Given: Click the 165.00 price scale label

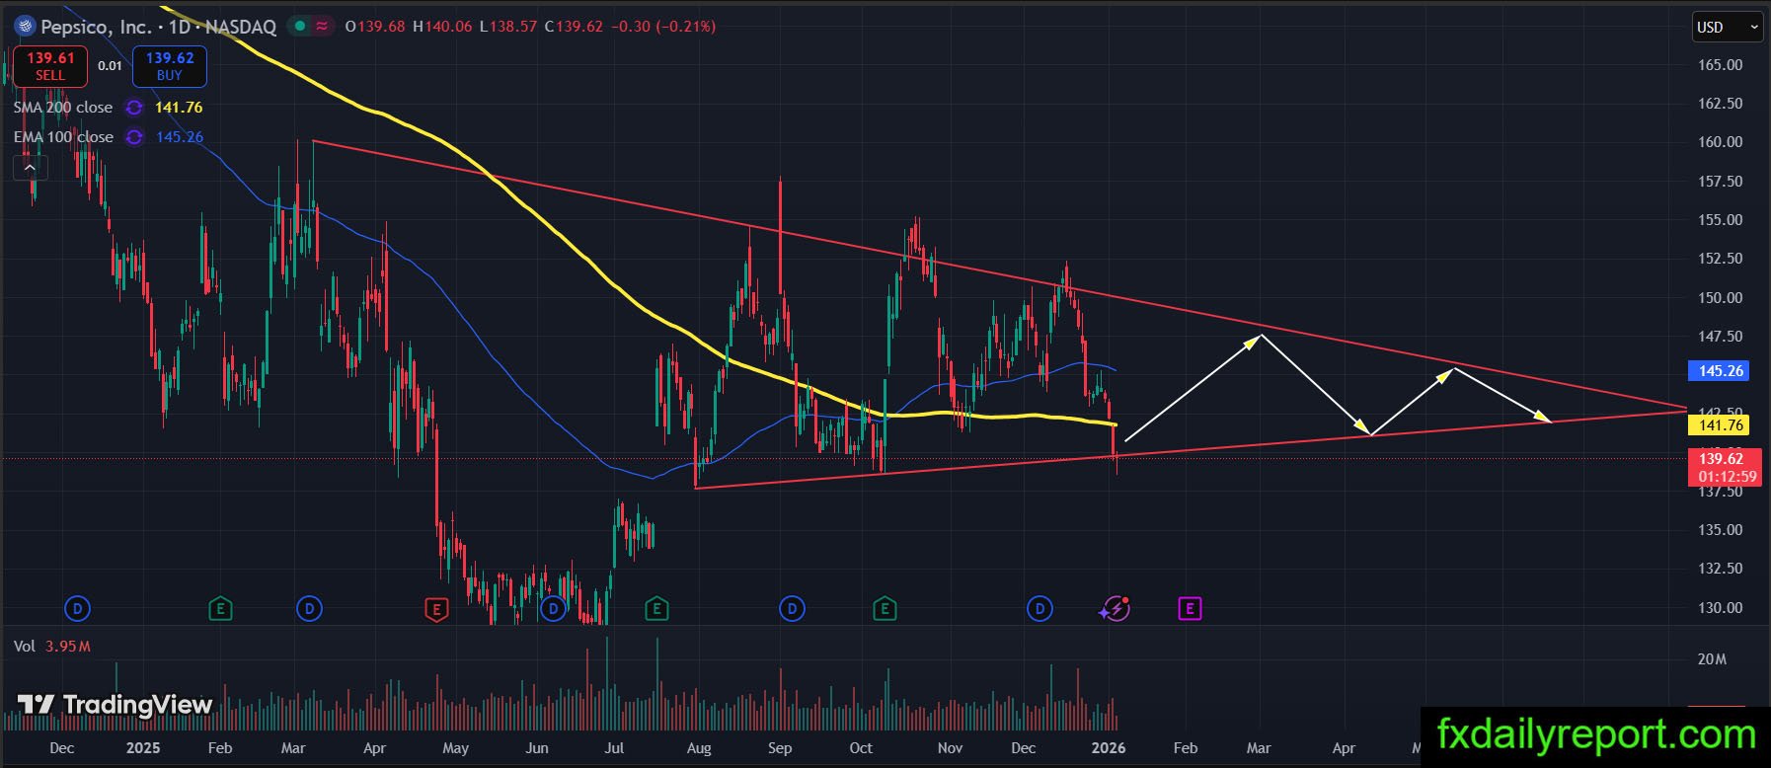Looking at the screenshot, I should tap(1720, 65).
